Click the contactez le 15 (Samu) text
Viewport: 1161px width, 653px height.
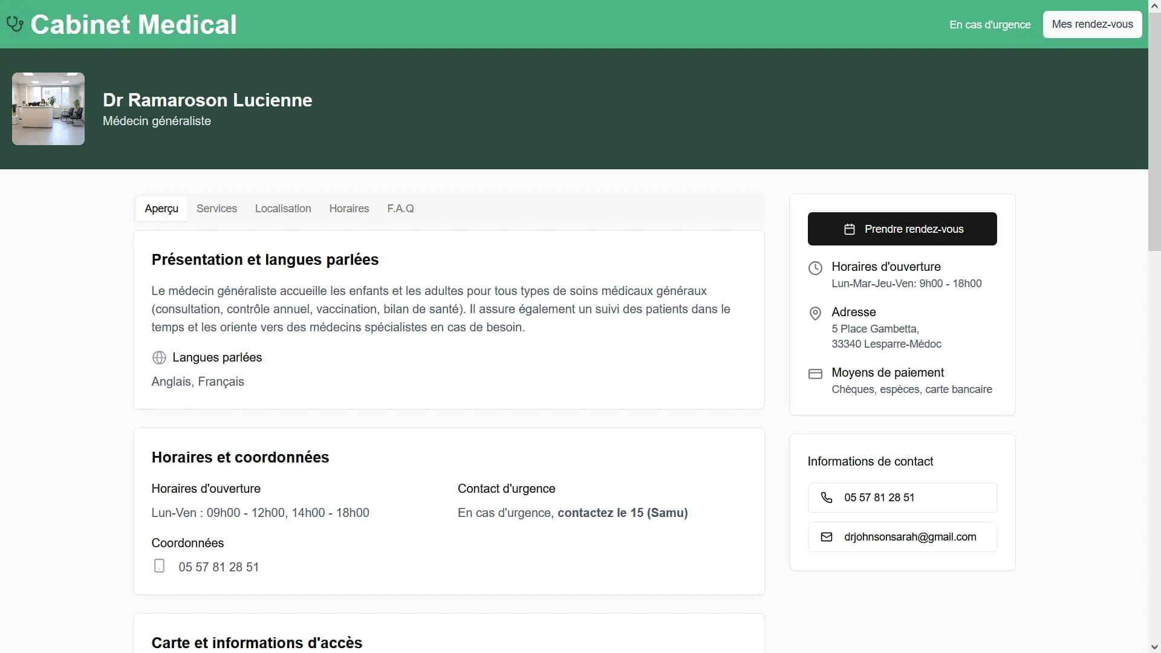[x=623, y=513]
